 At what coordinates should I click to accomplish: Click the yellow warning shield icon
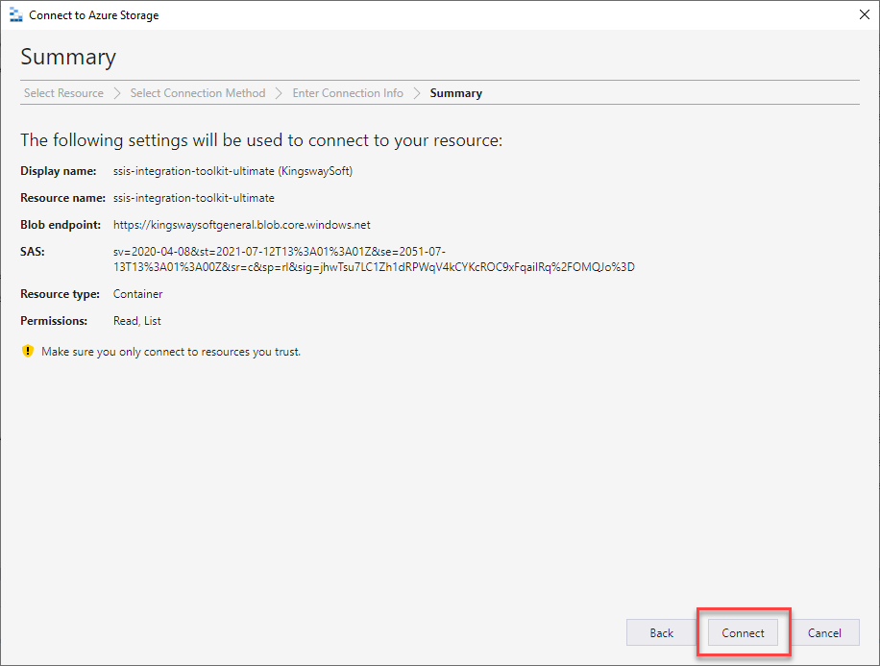pyautogui.click(x=28, y=351)
